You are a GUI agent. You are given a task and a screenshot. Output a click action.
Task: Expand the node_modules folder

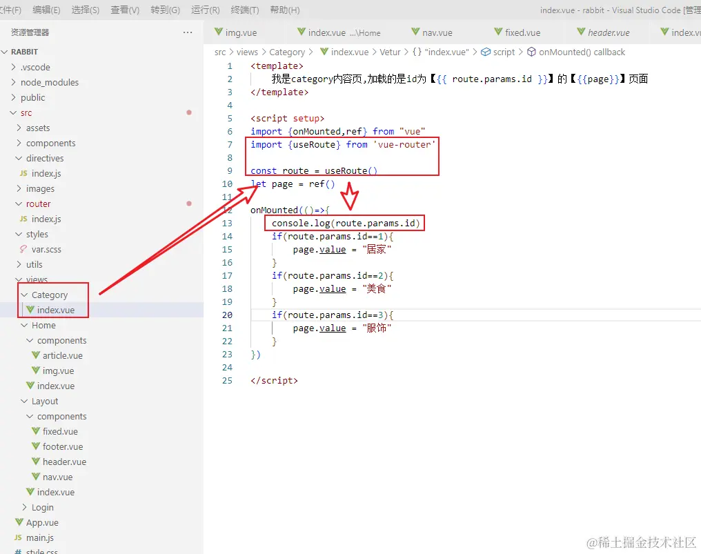pos(13,82)
